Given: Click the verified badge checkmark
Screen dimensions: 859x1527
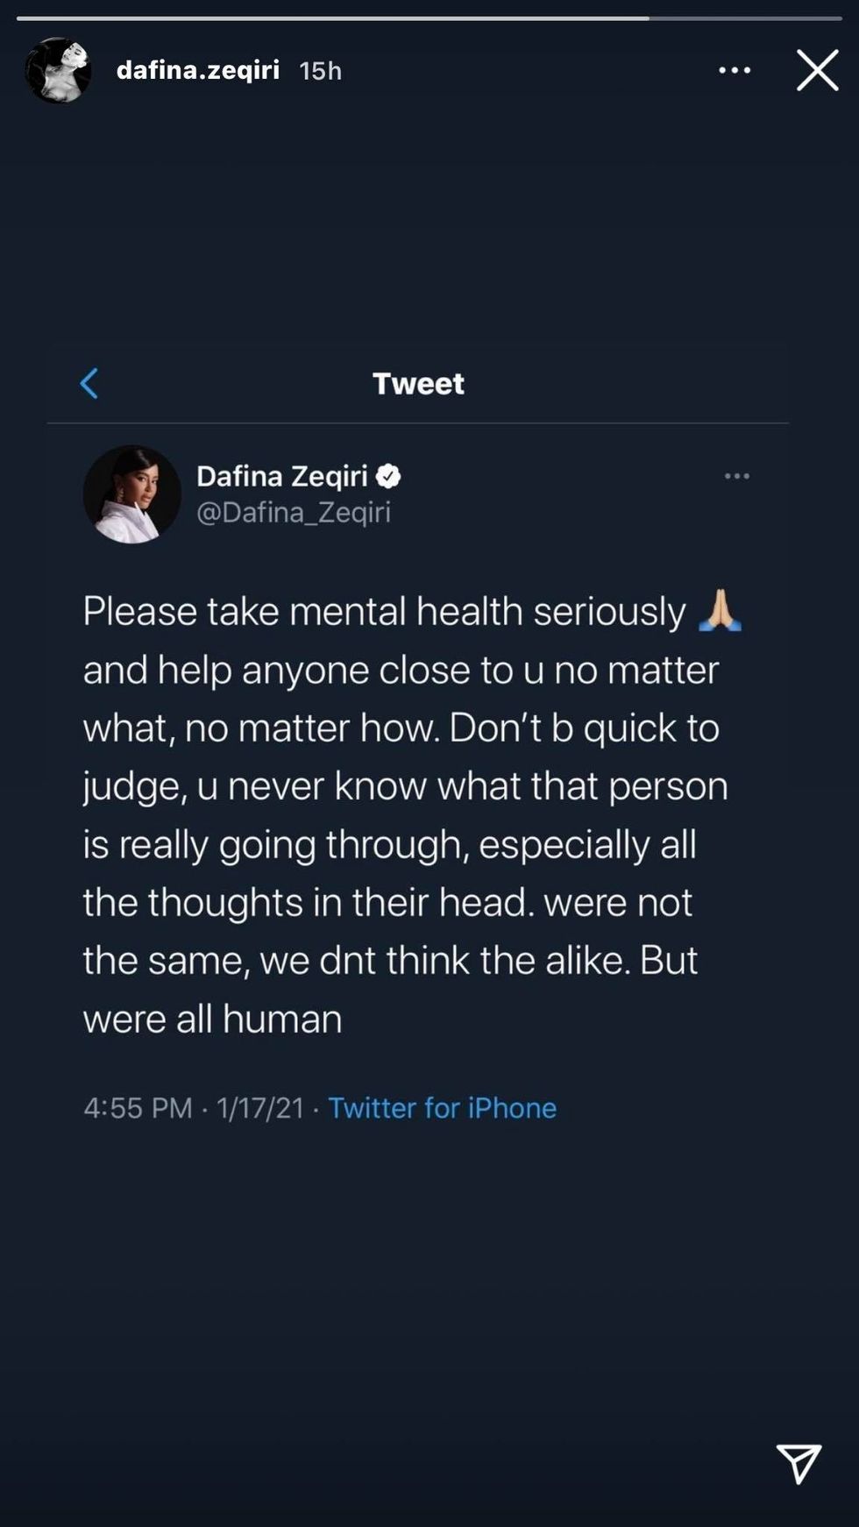Looking at the screenshot, I should click(x=388, y=476).
